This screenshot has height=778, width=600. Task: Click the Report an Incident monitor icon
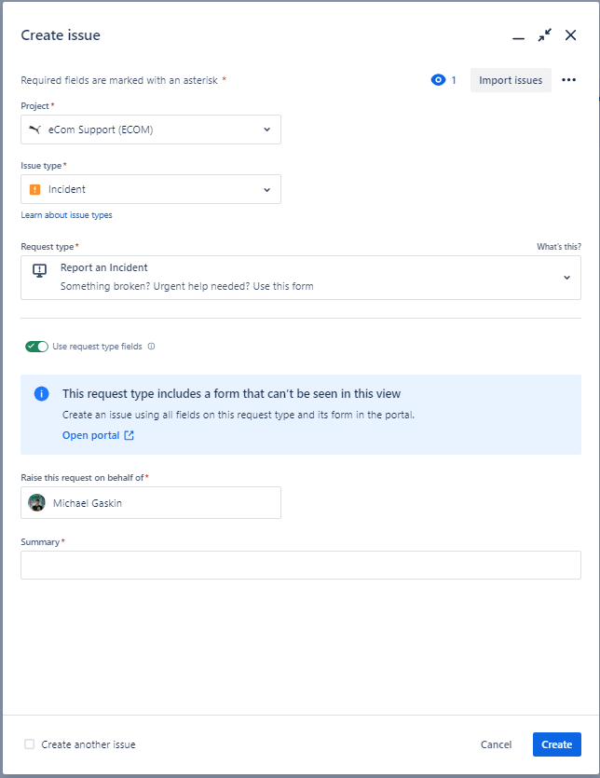40,270
